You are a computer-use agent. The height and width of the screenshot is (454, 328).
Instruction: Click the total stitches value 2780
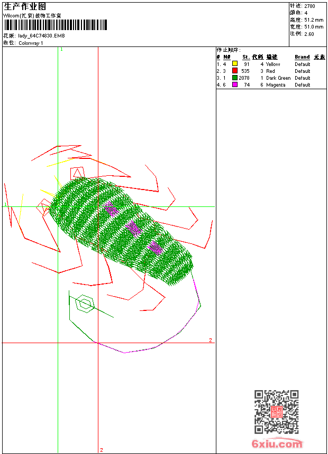click(x=309, y=6)
